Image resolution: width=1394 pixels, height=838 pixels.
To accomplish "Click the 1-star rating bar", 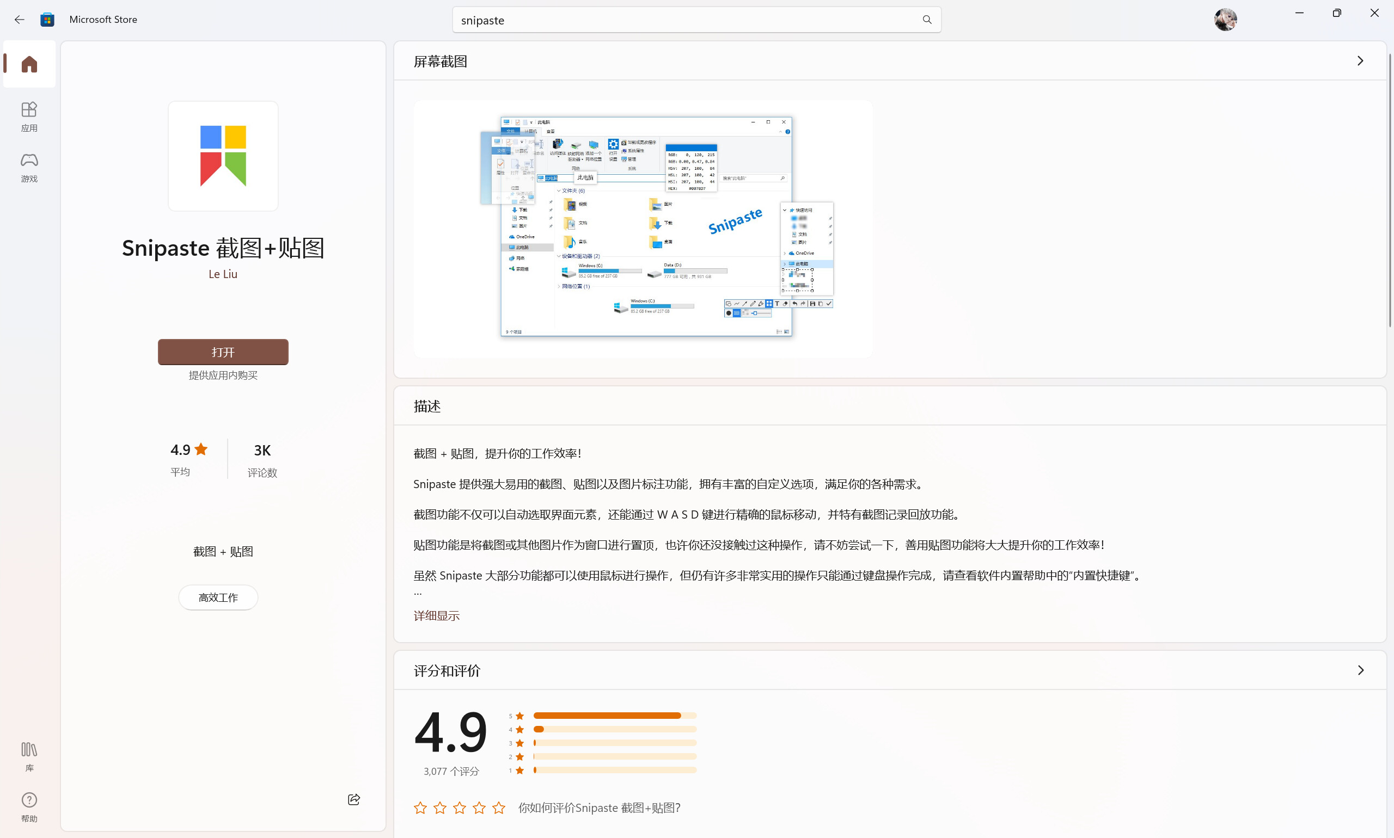I will click(x=615, y=769).
